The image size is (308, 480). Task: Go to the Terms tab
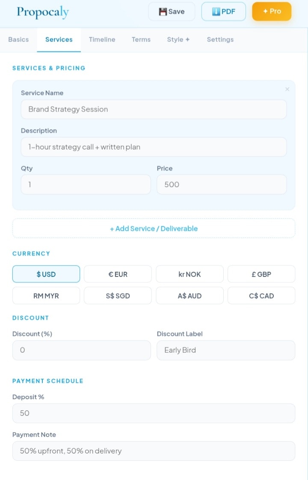click(141, 39)
